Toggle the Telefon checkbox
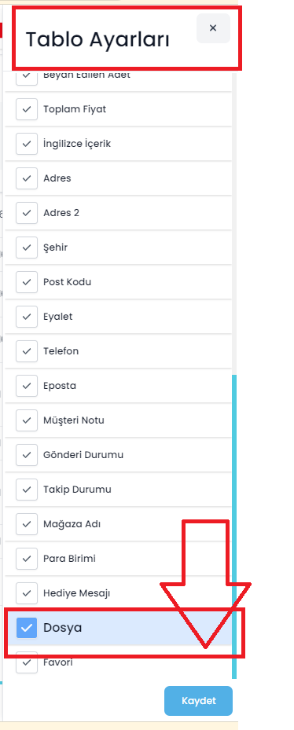This screenshot has width=294, height=730. [x=27, y=351]
